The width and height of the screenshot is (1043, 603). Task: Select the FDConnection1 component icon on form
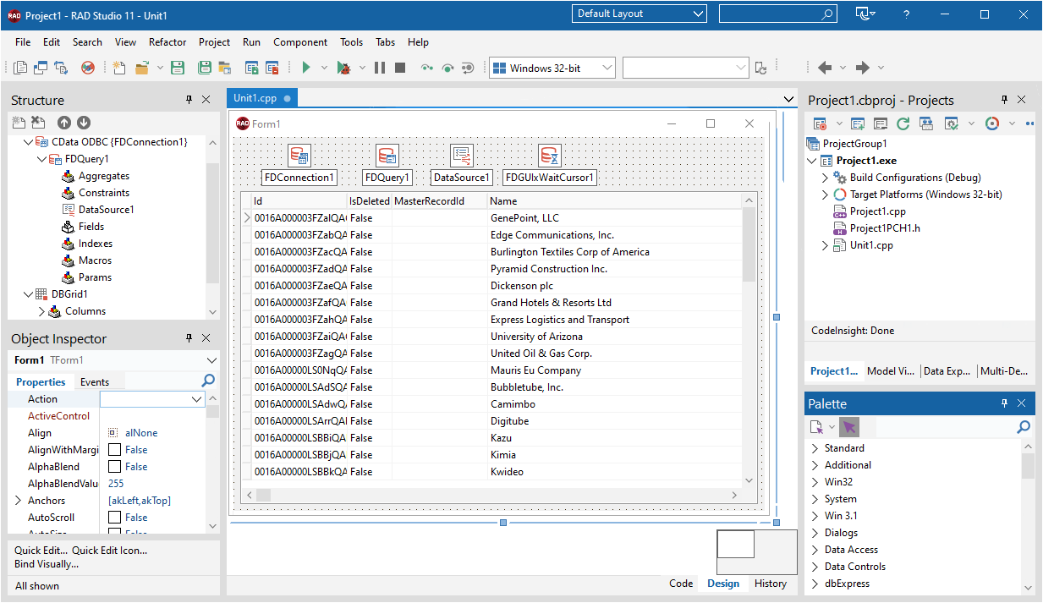[299, 155]
